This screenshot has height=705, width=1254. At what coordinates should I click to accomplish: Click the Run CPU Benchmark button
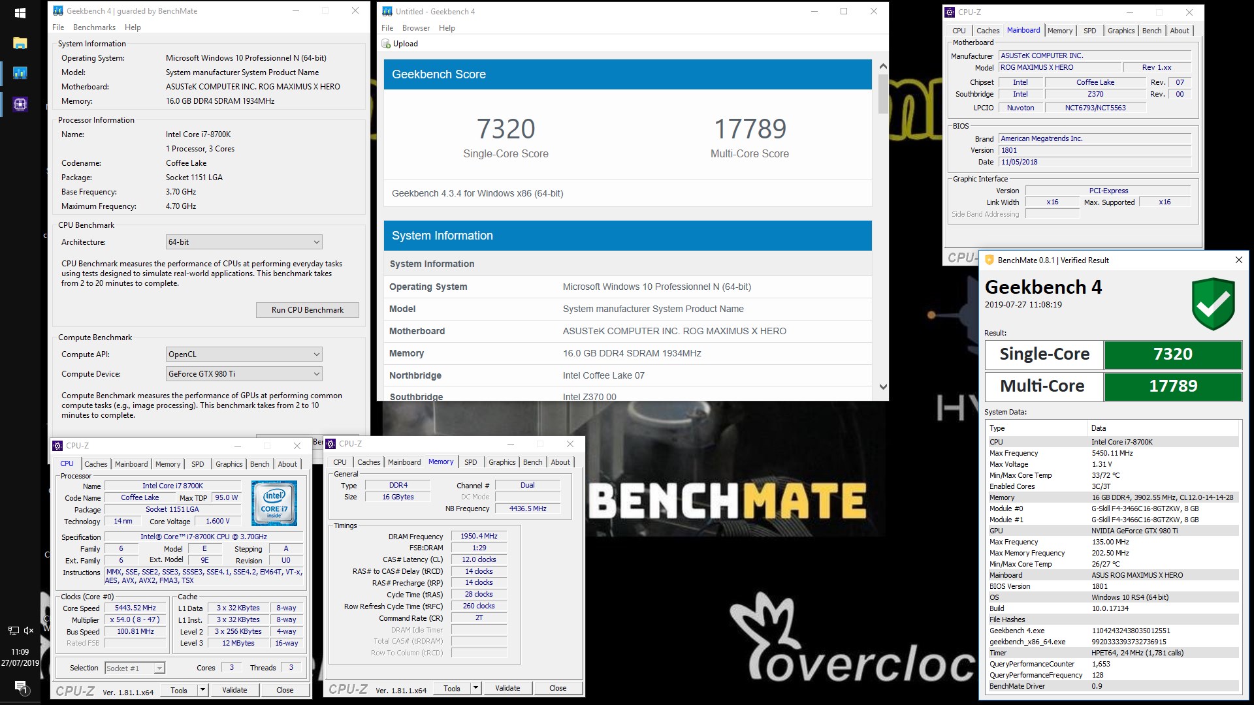[x=307, y=310]
